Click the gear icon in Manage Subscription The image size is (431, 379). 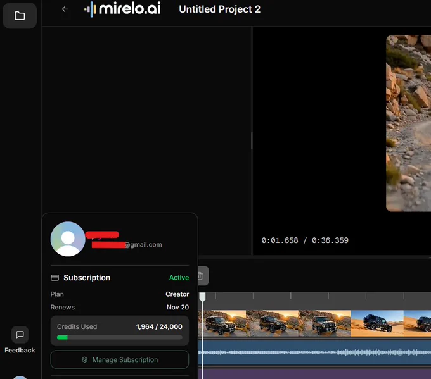[85, 359]
